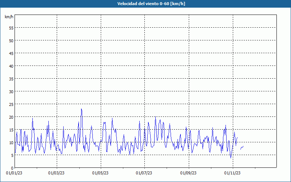Click the date label 01/11/23
This screenshot has width=291, height=182.
pos(232,173)
